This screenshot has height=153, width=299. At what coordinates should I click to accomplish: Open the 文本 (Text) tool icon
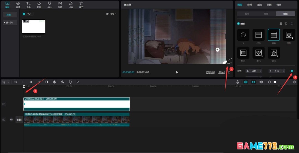point(29,5)
